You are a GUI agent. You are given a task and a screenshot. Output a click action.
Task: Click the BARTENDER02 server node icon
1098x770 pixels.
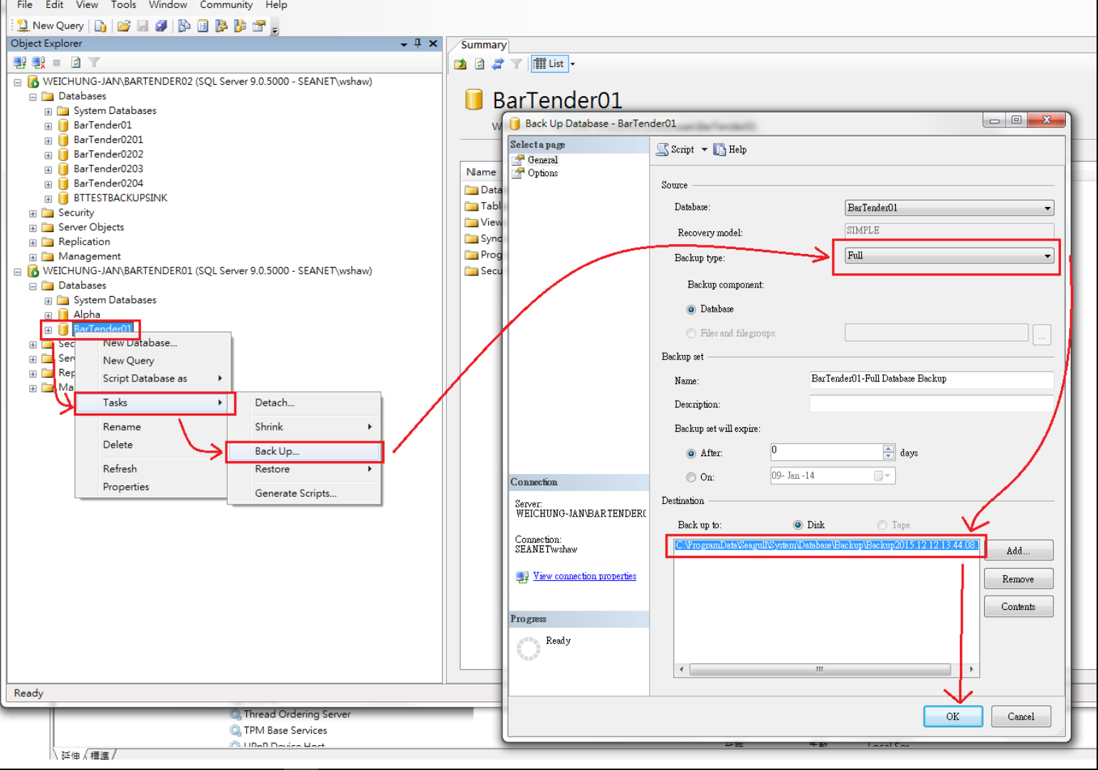coord(33,82)
